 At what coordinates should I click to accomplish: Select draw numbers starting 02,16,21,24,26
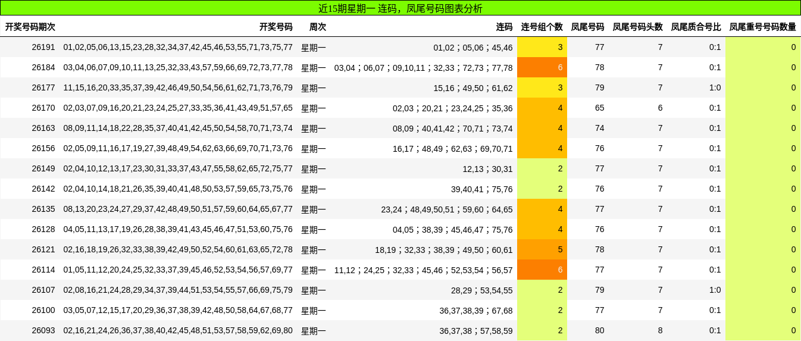click(178, 330)
